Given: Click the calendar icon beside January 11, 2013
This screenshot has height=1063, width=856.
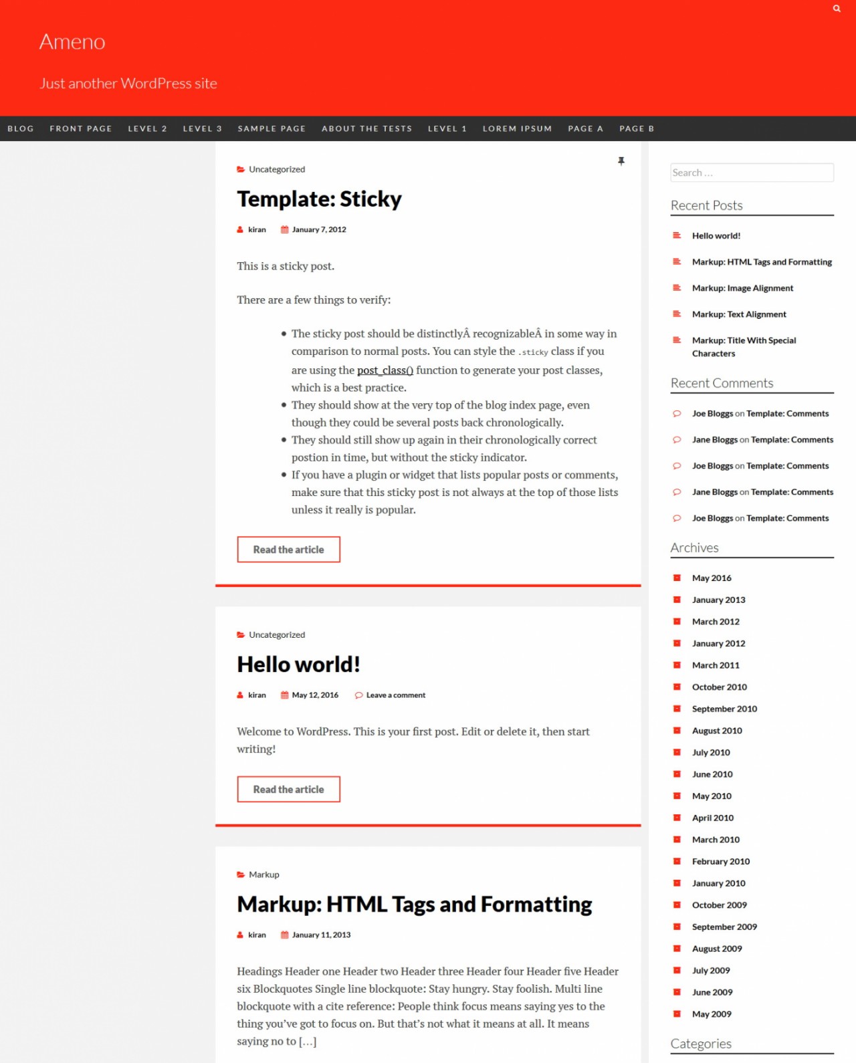Looking at the screenshot, I should 284,935.
